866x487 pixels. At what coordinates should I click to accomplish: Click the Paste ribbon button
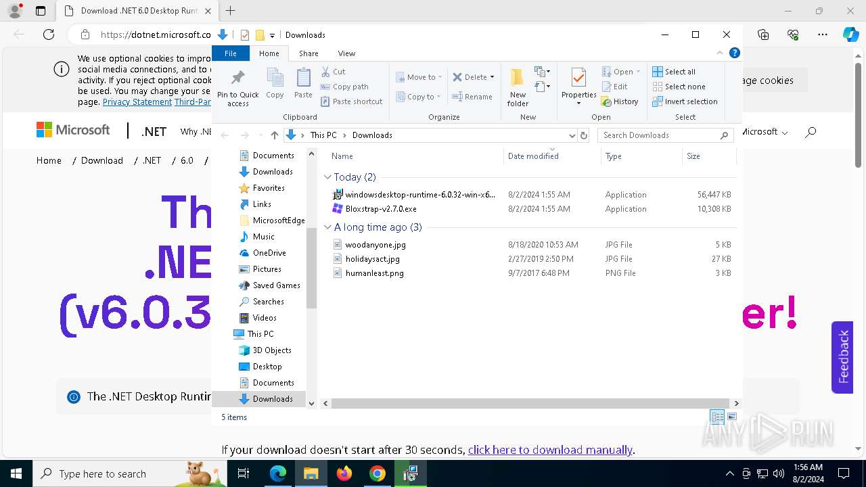pyautogui.click(x=303, y=84)
